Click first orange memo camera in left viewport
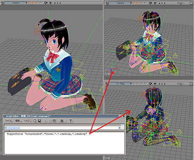This screenshot has width=194, height=160. pyautogui.click(x=30, y=3)
